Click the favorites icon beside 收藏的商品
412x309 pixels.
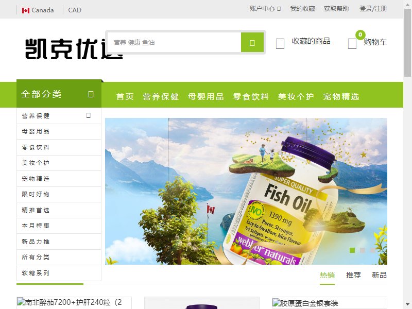point(280,44)
